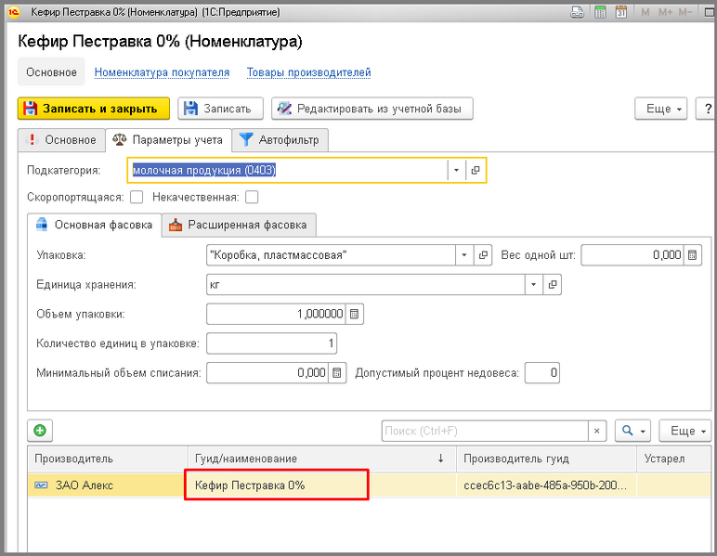Switch to the Автофильтр tab
This screenshot has height=556, width=717.
tap(280, 140)
